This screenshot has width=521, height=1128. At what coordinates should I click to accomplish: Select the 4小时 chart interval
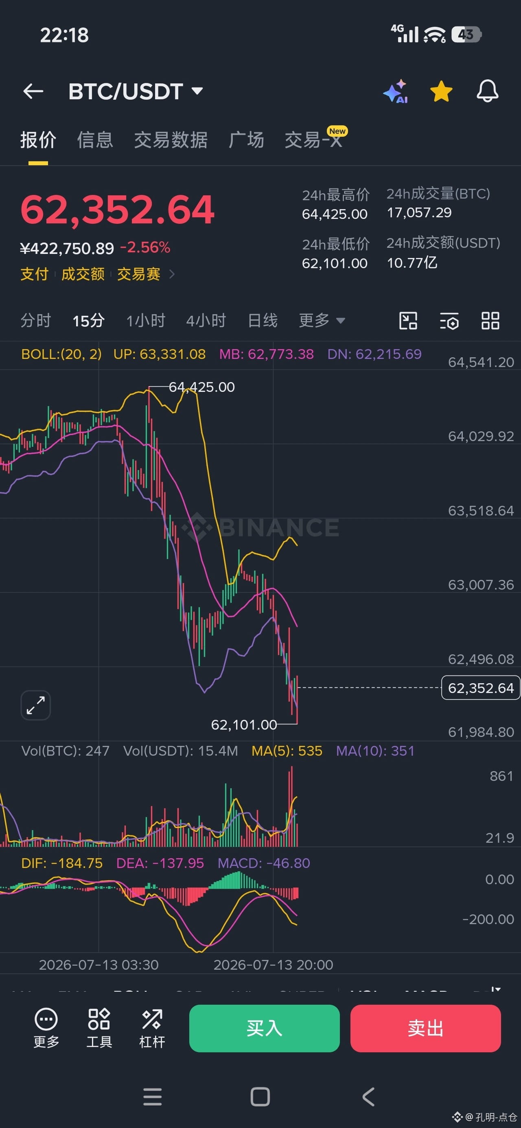tap(206, 321)
